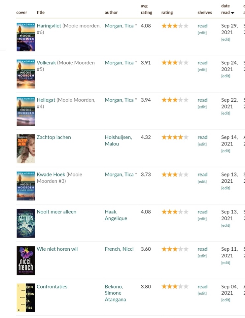
Task: Give Volkerak a four star rating
Action: click(x=181, y=63)
